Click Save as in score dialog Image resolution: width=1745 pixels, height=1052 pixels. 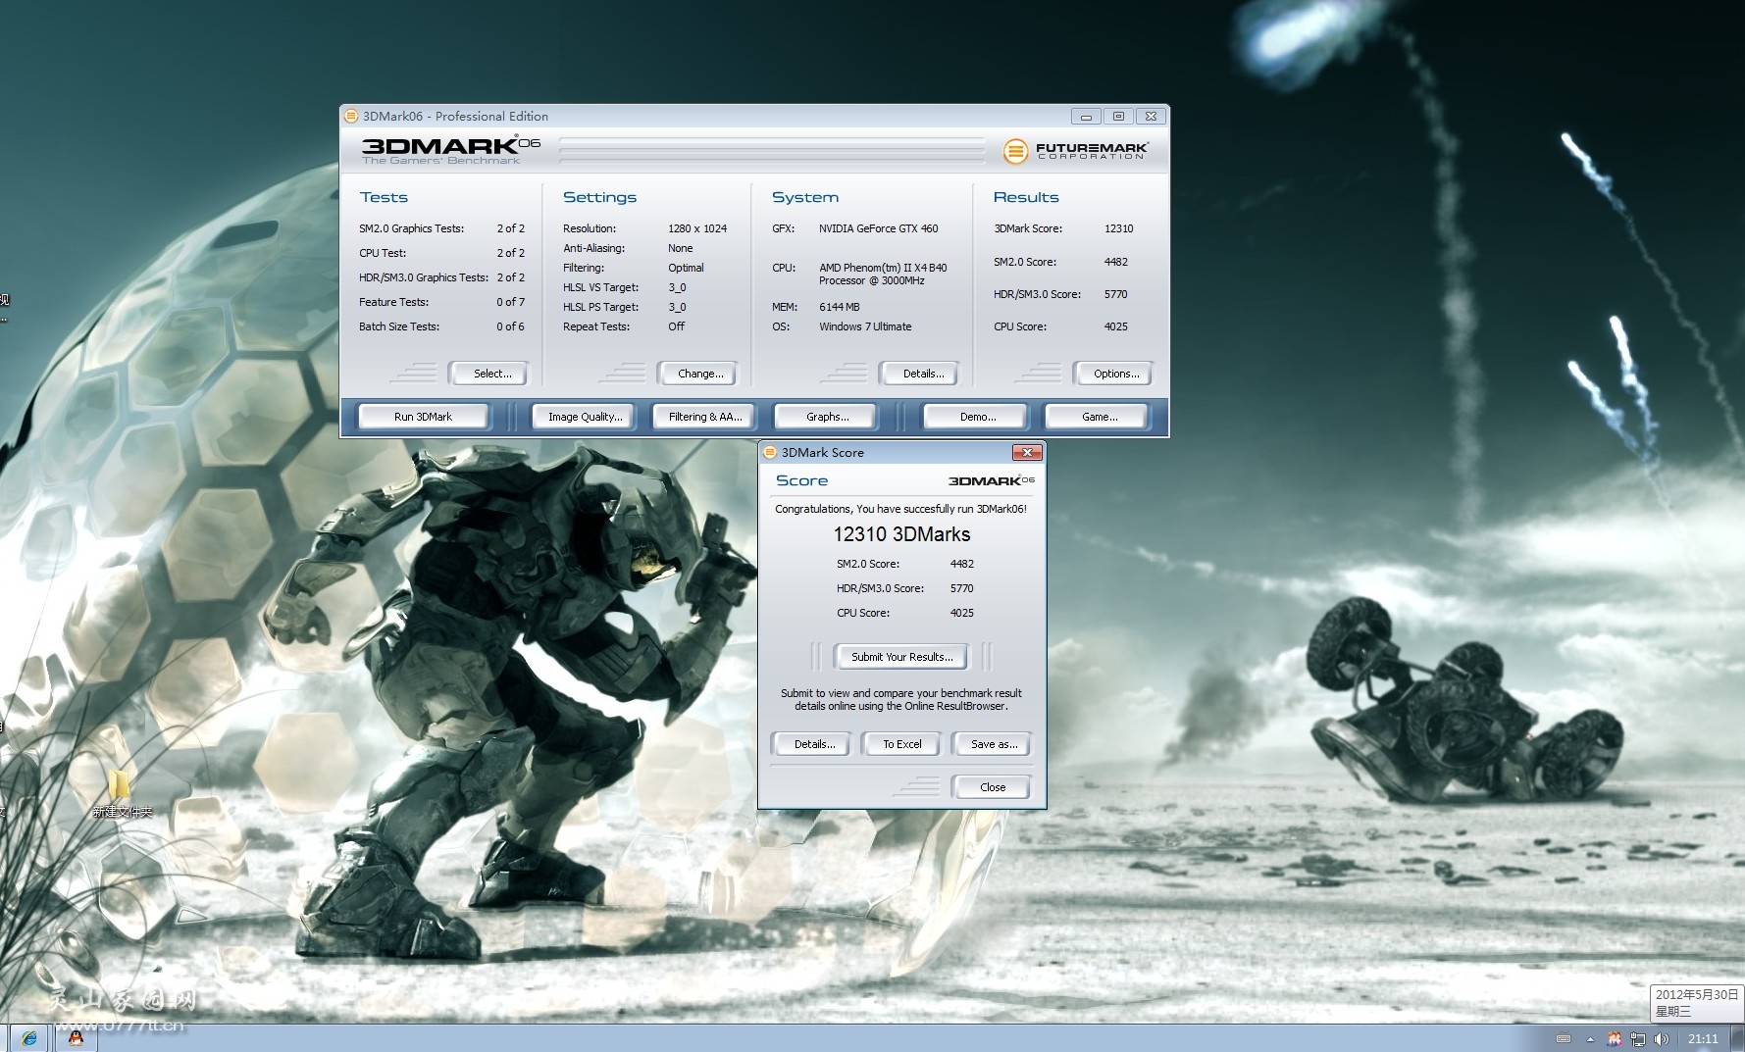pos(994,744)
